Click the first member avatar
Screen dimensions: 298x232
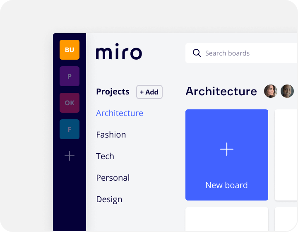[270, 91]
